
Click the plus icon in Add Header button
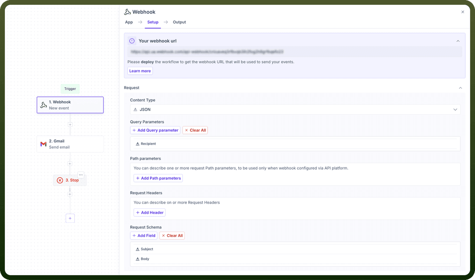138,212
